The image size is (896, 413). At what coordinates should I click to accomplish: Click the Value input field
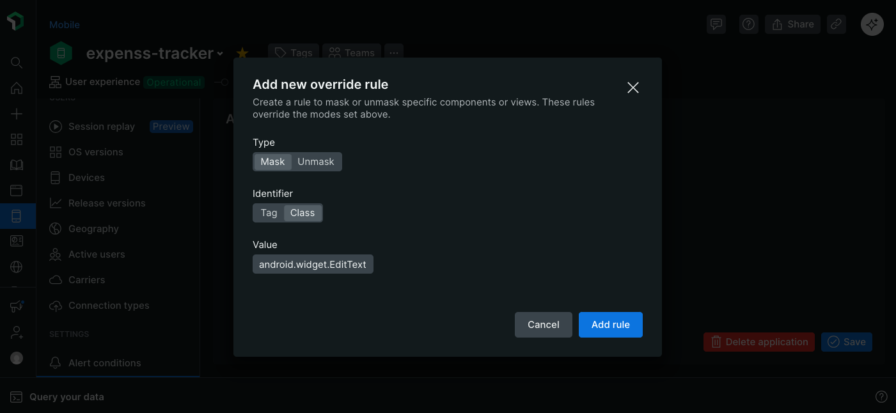point(313,264)
